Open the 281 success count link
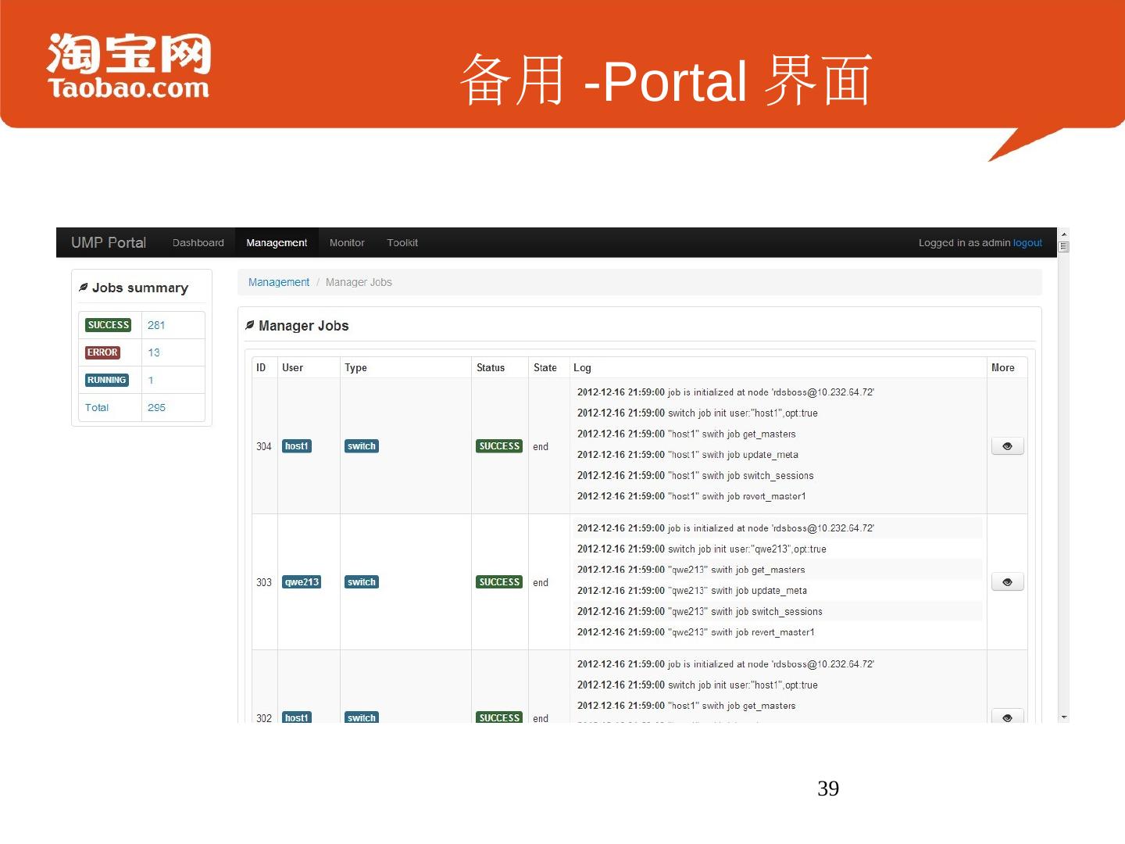This screenshot has width=1125, height=844. pyautogui.click(x=156, y=325)
